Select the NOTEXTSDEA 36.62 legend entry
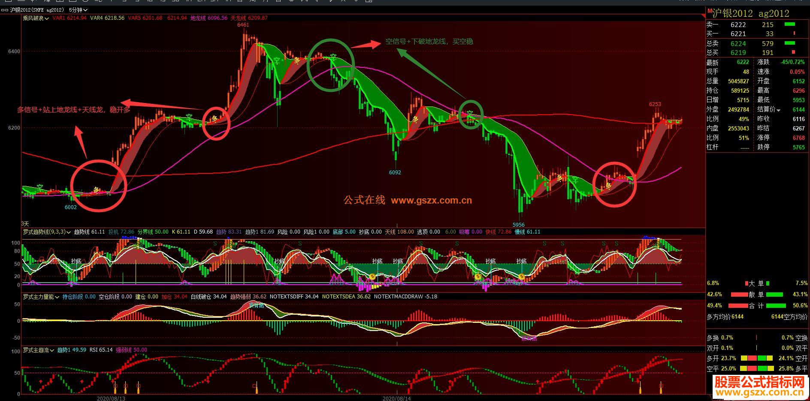Screen dimensions: 810x401 [347, 297]
